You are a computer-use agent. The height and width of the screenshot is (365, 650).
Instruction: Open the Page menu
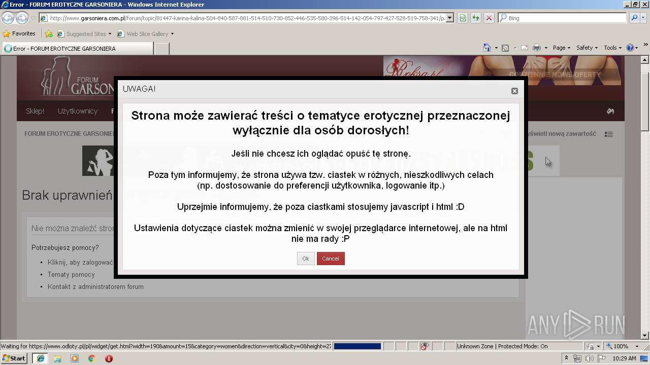click(x=562, y=48)
